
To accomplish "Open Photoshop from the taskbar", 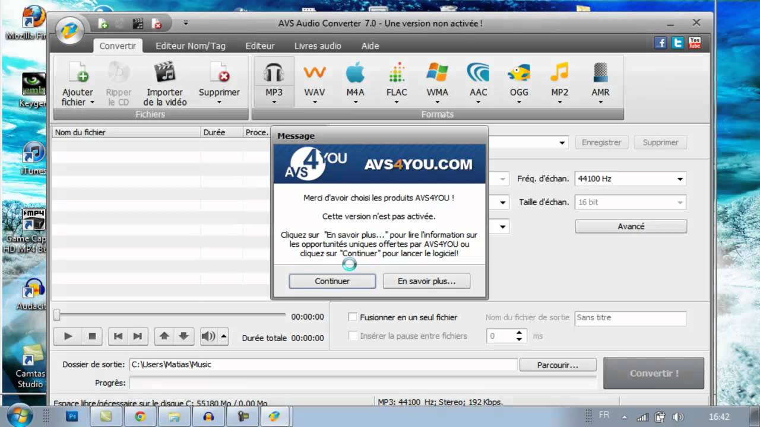I will [x=72, y=416].
